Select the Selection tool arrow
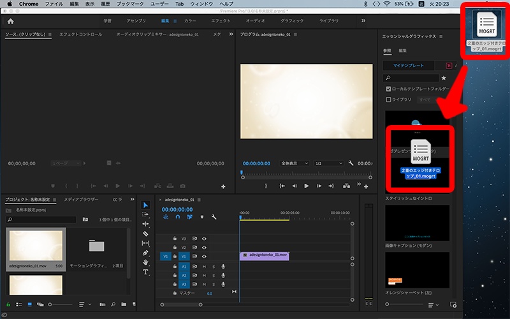Image resolution: width=510 pixels, height=319 pixels. 145,205
